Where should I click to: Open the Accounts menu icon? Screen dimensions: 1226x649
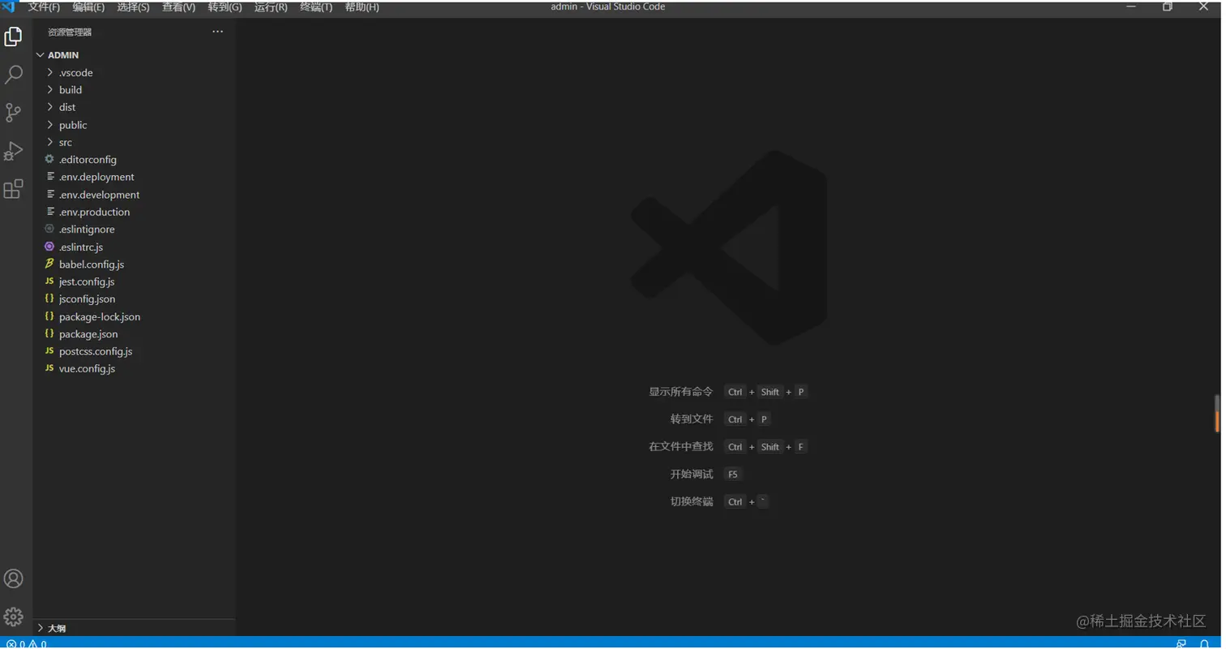point(14,578)
